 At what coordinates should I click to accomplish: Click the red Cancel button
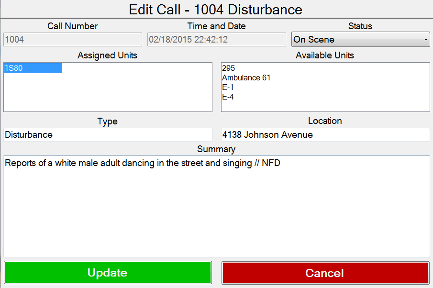(x=325, y=273)
